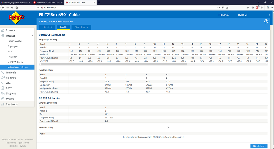Select Freigaben submenu item

pos(12,57)
